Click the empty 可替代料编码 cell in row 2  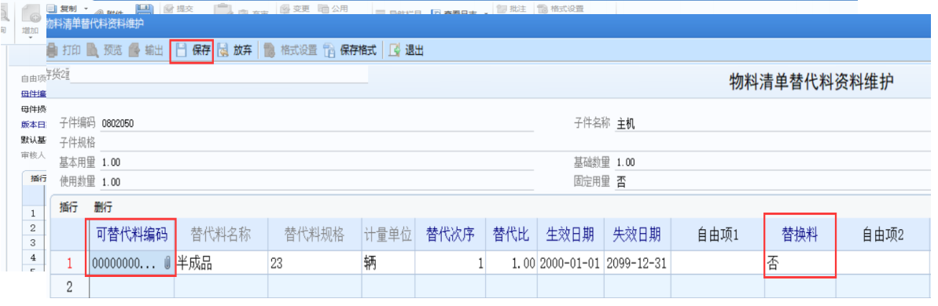[131, 287]
